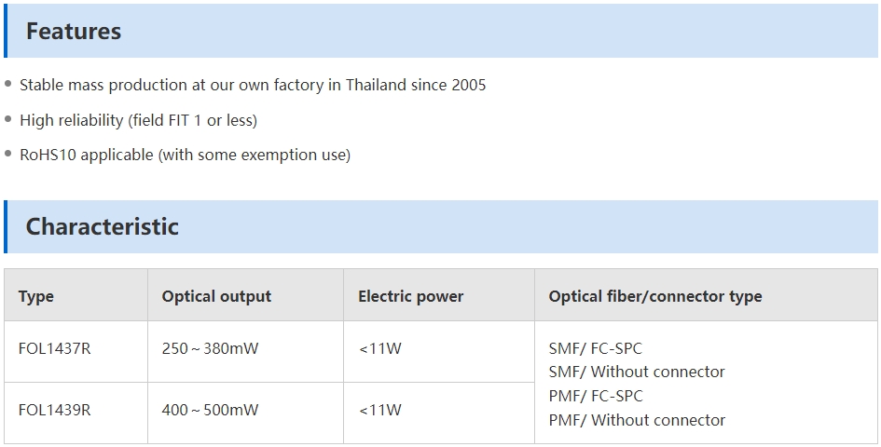The image size is (881, 447).
Task: Click the 250～380mW optical output value
Action: pyautogui.click(x=210, y=348)
